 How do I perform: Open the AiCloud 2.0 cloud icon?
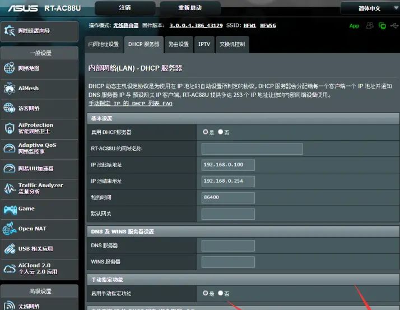pyautogui.click(x=10, y=269)
